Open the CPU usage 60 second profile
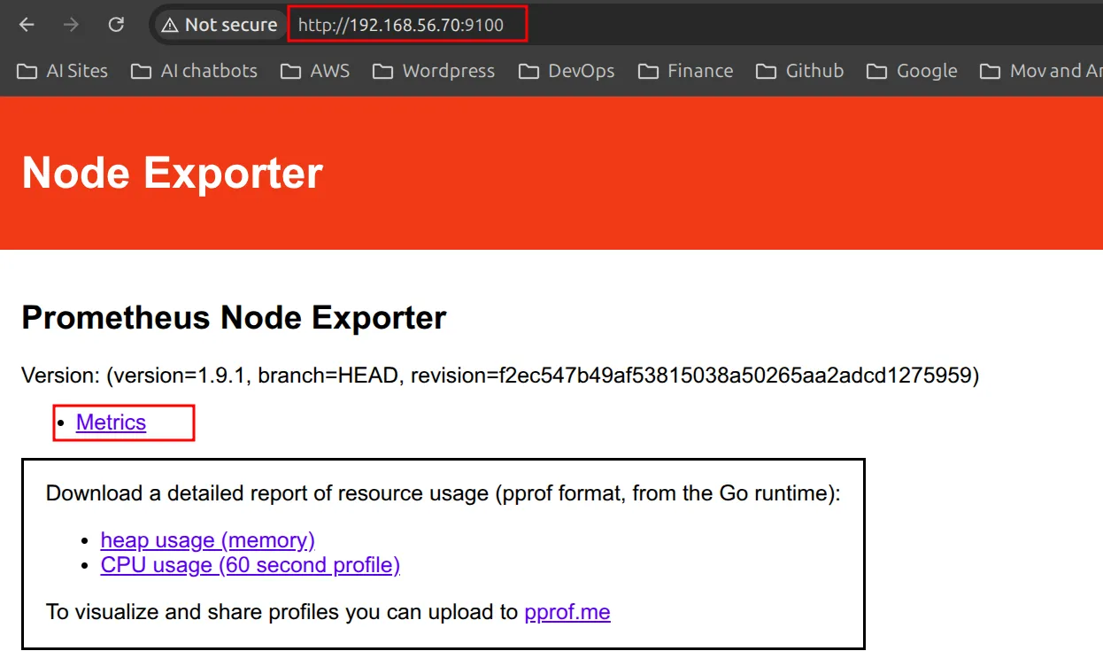The height and width of the screenshot is (651, 1103). [251, 565]
